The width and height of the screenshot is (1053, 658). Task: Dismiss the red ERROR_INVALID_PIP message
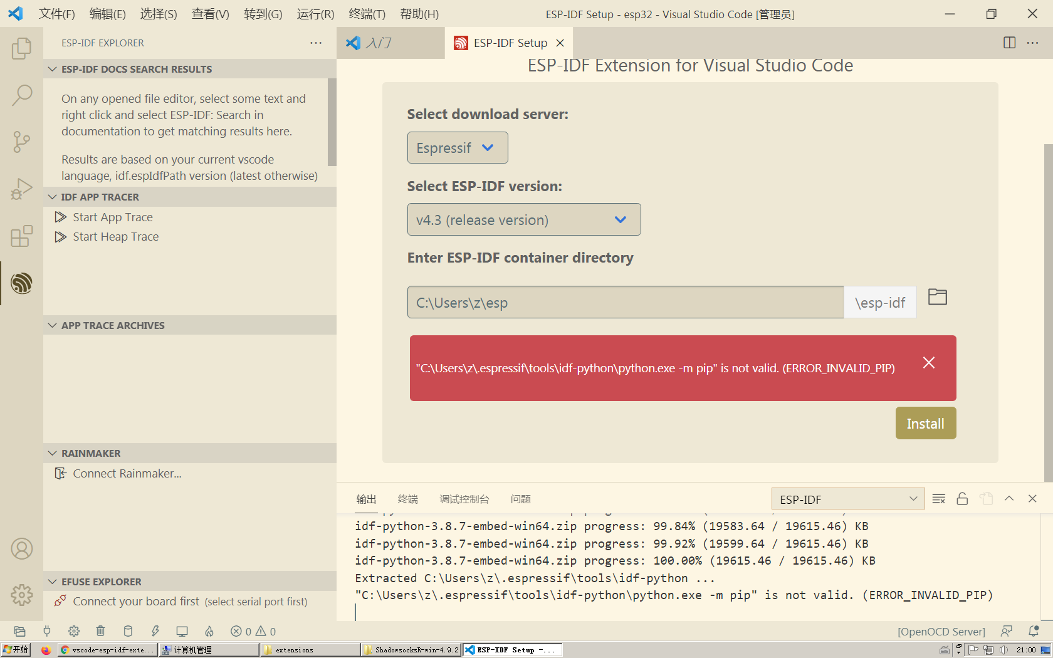point(929,363)
